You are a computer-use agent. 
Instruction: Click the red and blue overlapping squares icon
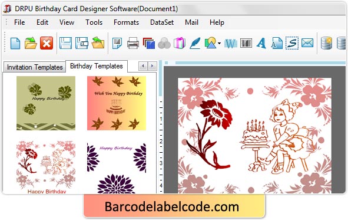pos(149,43)
